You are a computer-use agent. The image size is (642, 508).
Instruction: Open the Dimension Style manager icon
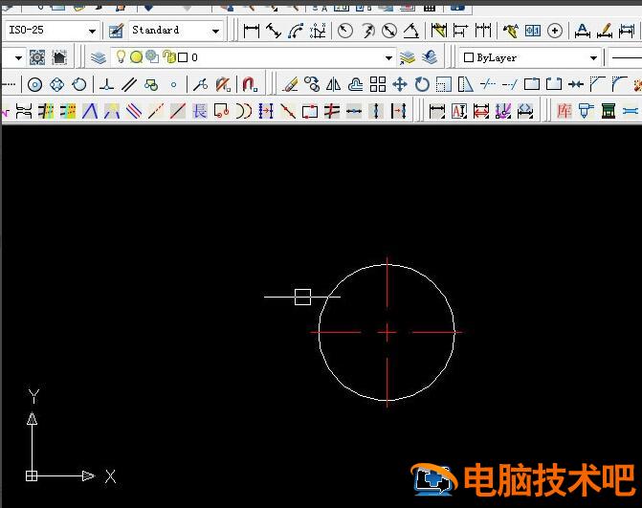pos(116,31)
